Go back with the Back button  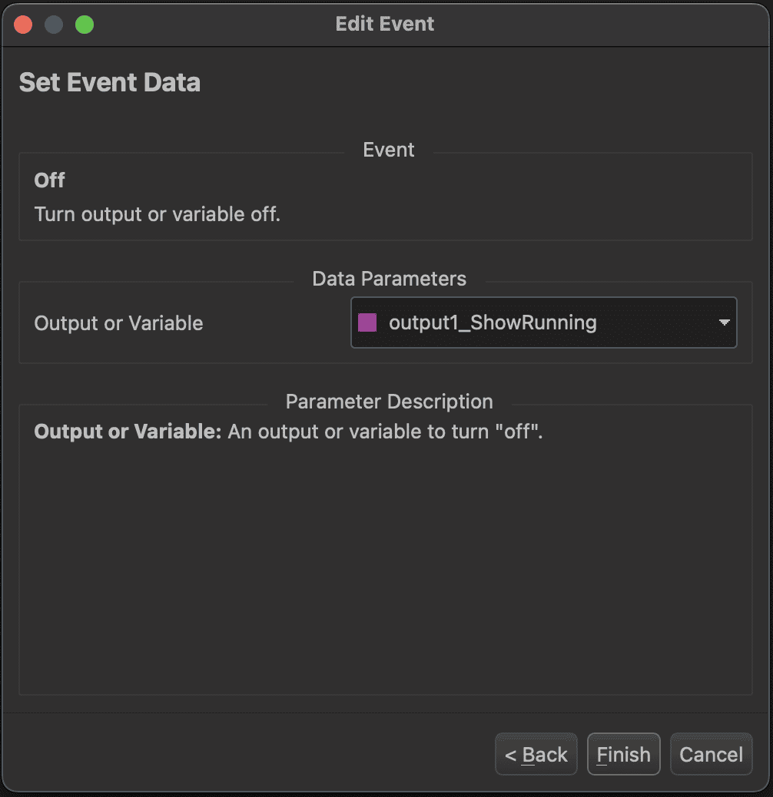point(536,755)
